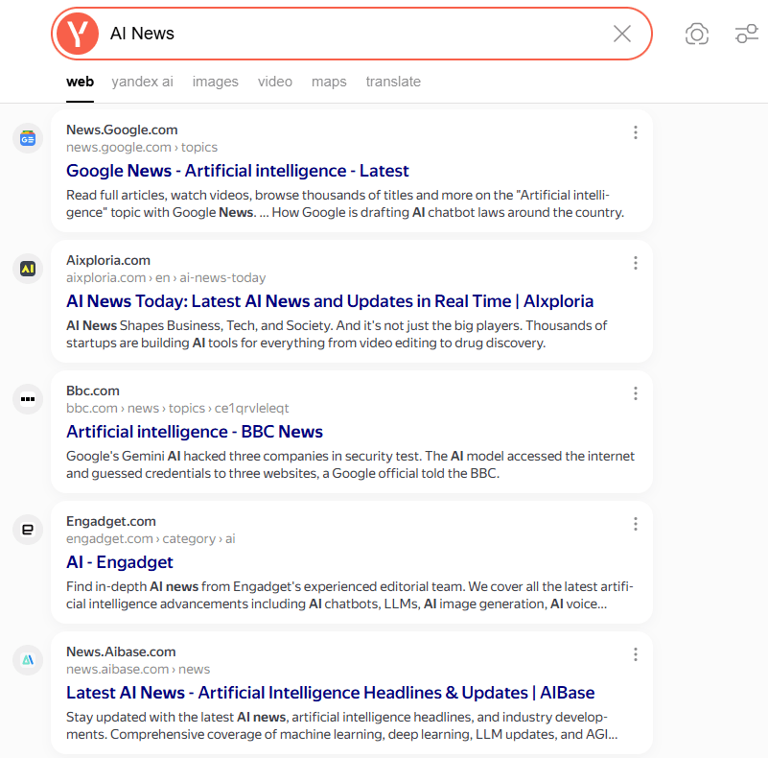Open search settings sliders icon
Screen dimensions: 768x758
[747, 34]
